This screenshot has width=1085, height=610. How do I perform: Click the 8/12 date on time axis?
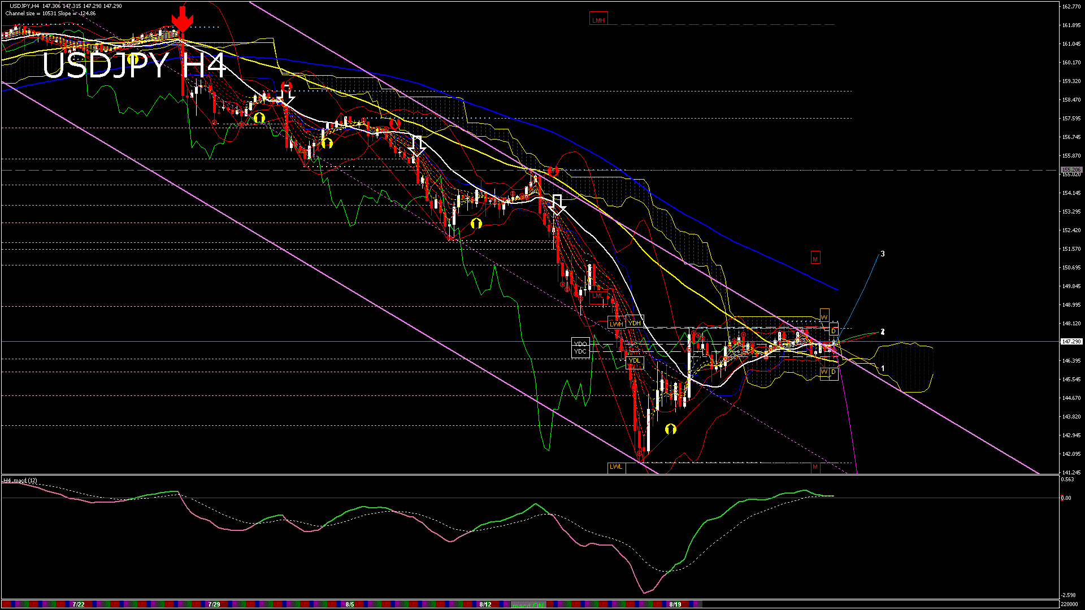pos(485,604)
